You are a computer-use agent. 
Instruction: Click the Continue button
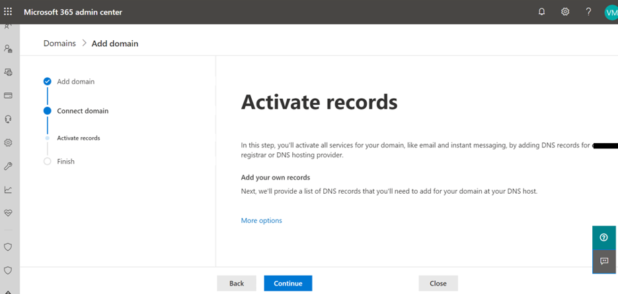pos(288,283)
